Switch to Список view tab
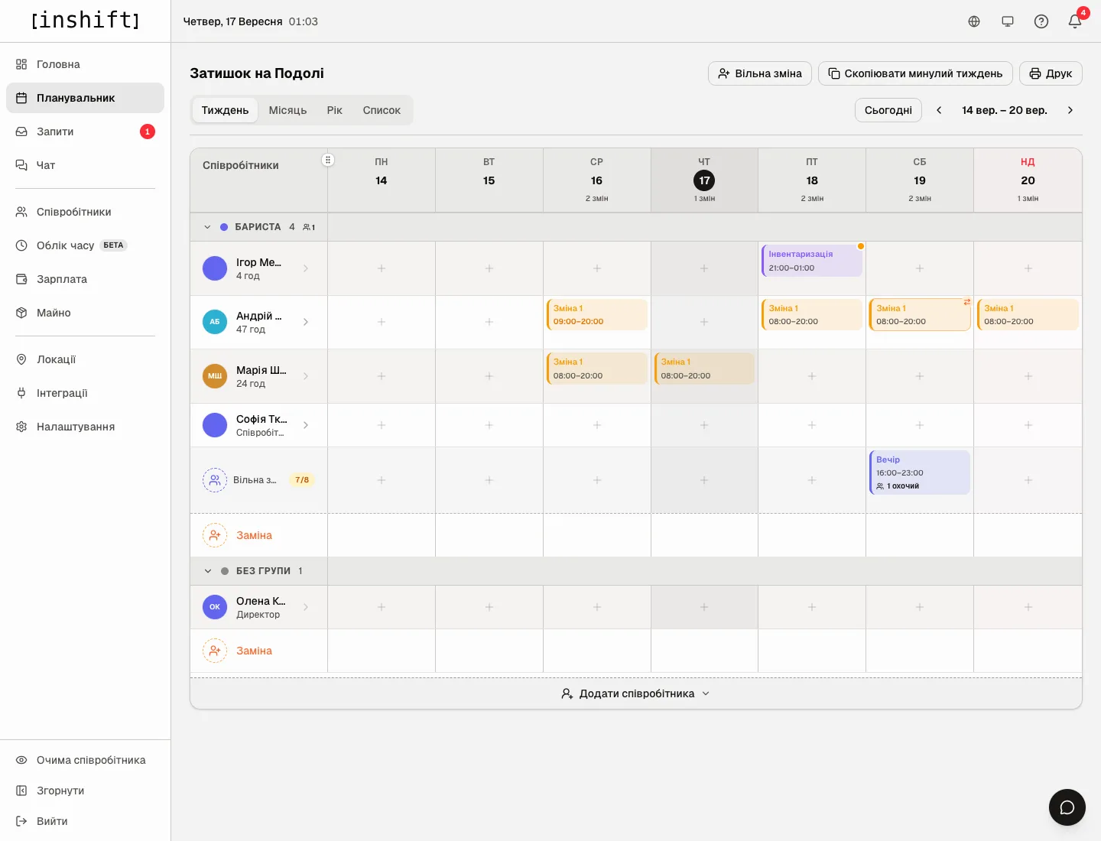The image size is (1101, 841). pyautogui.click(x=382, y=110)
